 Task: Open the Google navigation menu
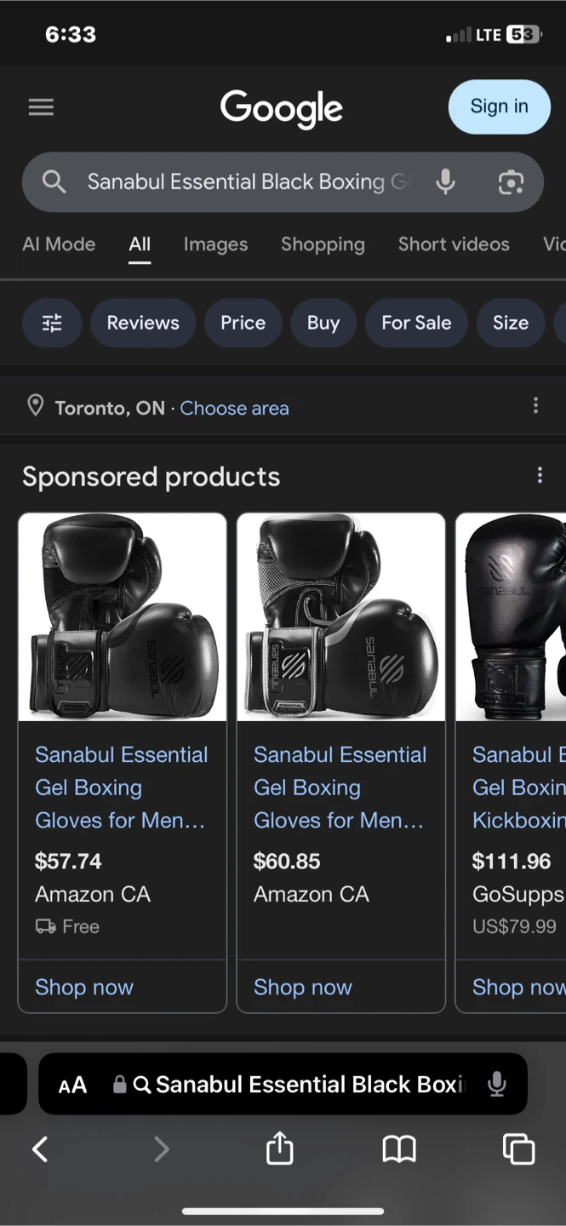pos(41,106)
